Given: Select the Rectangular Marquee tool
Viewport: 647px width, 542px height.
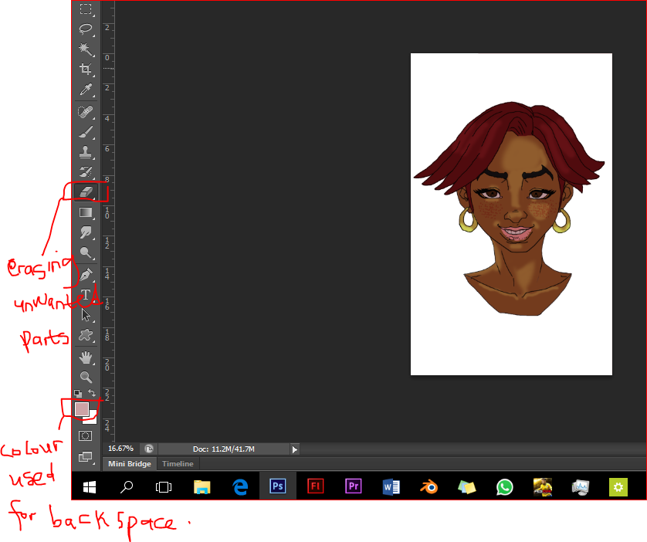Looking at the screenshot, I should [x=86, y=8].
